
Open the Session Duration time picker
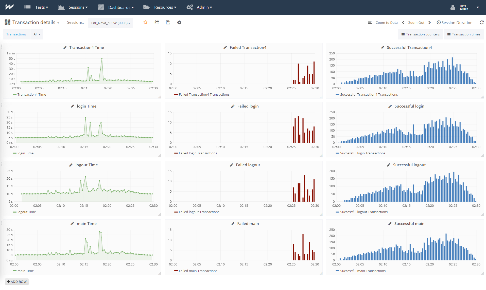pos(454,23)
